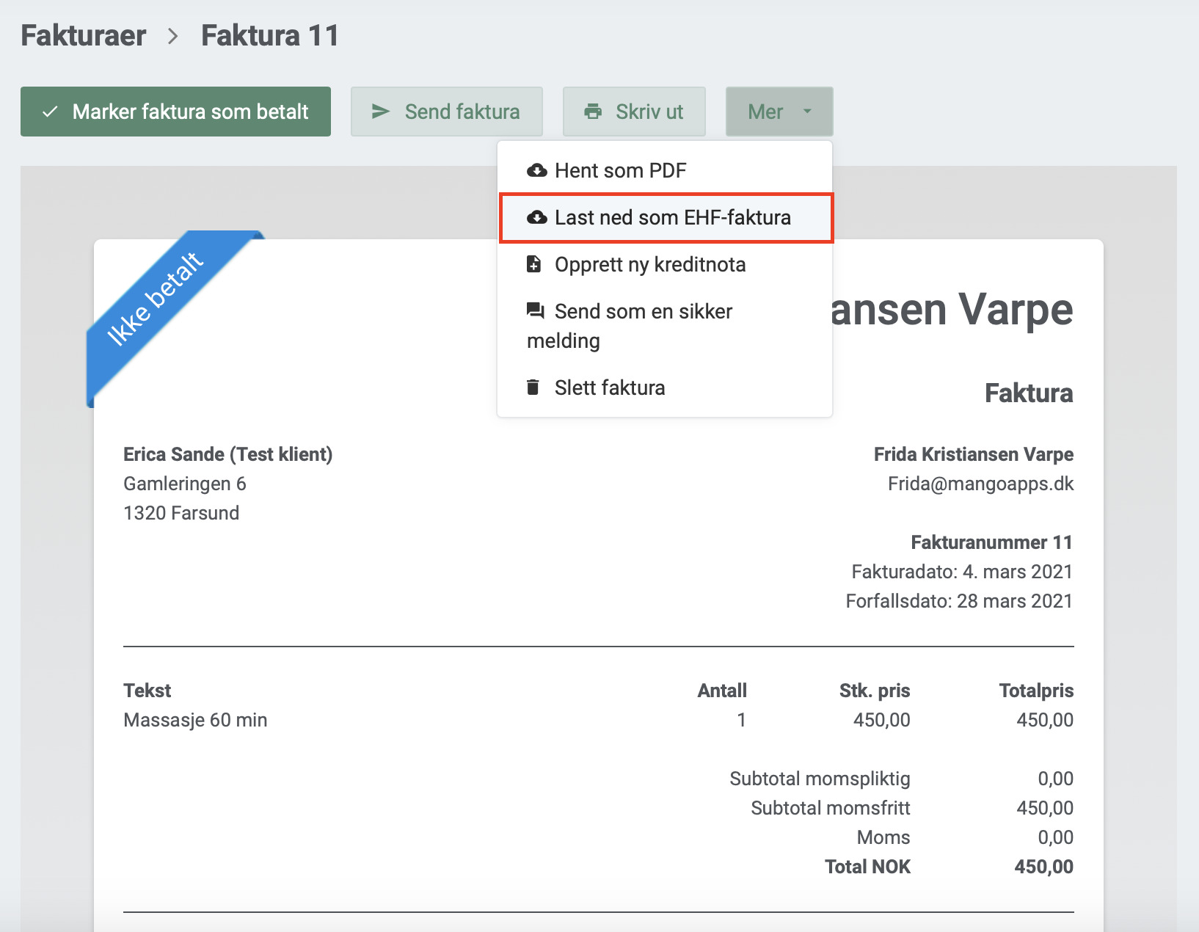Click the Faktura 11 breadcrumb title
Image resolution: width=1199 pixels, height=932 pixels.
[270, 35]
